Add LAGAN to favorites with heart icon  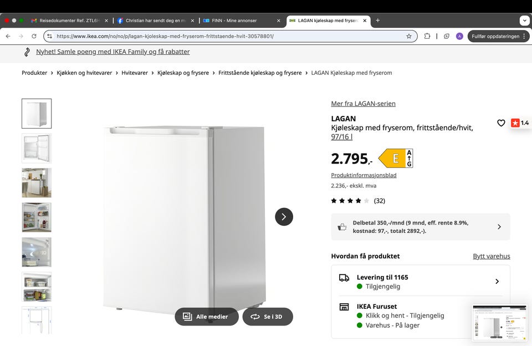tap(501, 123)
